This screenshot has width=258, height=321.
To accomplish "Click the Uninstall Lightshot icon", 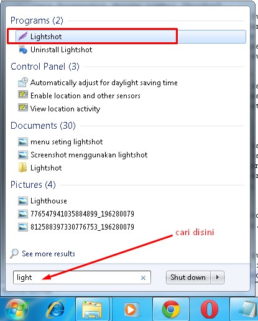I will point(23,50).
